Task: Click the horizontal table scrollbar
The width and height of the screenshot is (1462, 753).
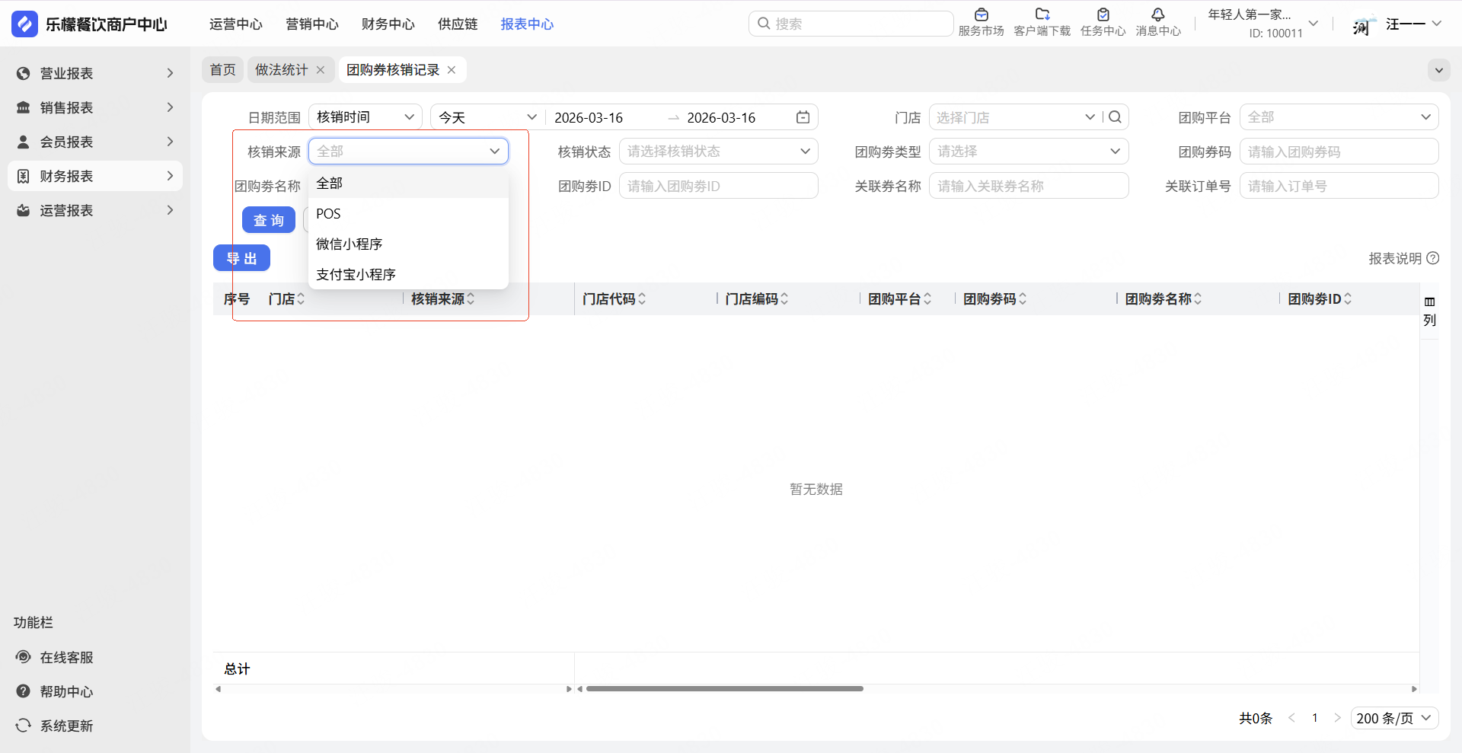Action: pyautogui.click(x=724, y=688)
